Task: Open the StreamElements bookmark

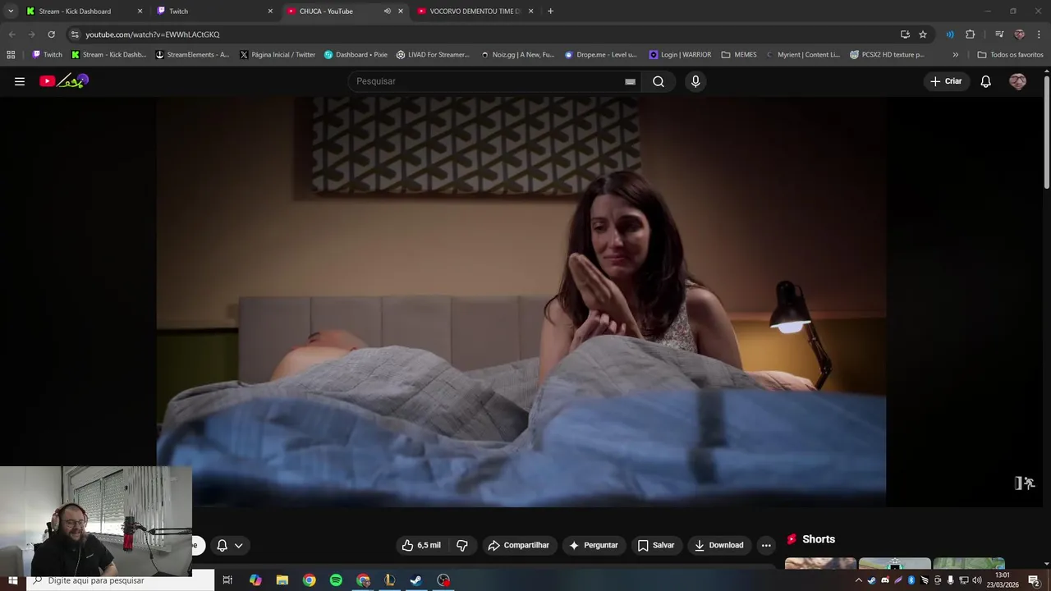Action: (x=192, y=55)
